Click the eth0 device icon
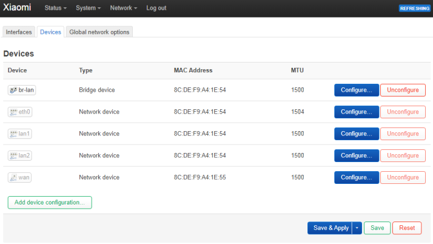 [x=13, y=112]
